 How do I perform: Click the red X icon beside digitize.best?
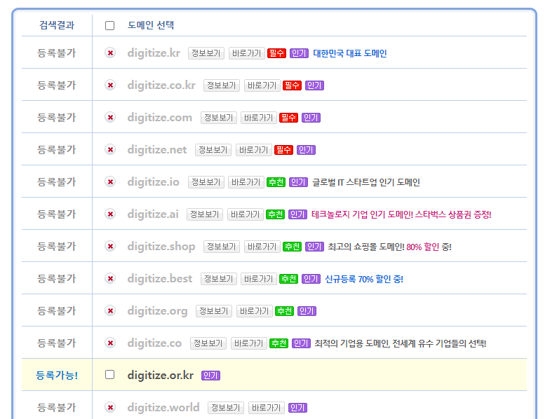click(110, 279)
